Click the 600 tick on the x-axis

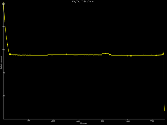pos(78,121)
